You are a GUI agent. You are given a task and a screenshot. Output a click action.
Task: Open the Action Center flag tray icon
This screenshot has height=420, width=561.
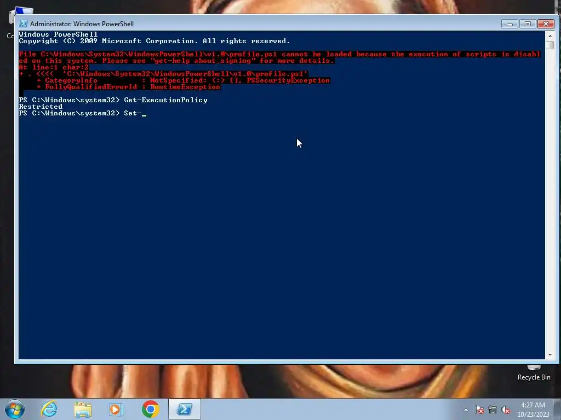coord(479,410)
